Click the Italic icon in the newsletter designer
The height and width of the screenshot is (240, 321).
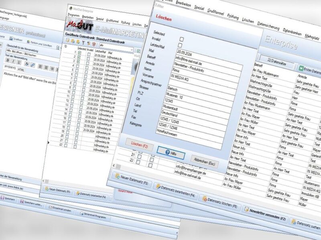[13, 62]
